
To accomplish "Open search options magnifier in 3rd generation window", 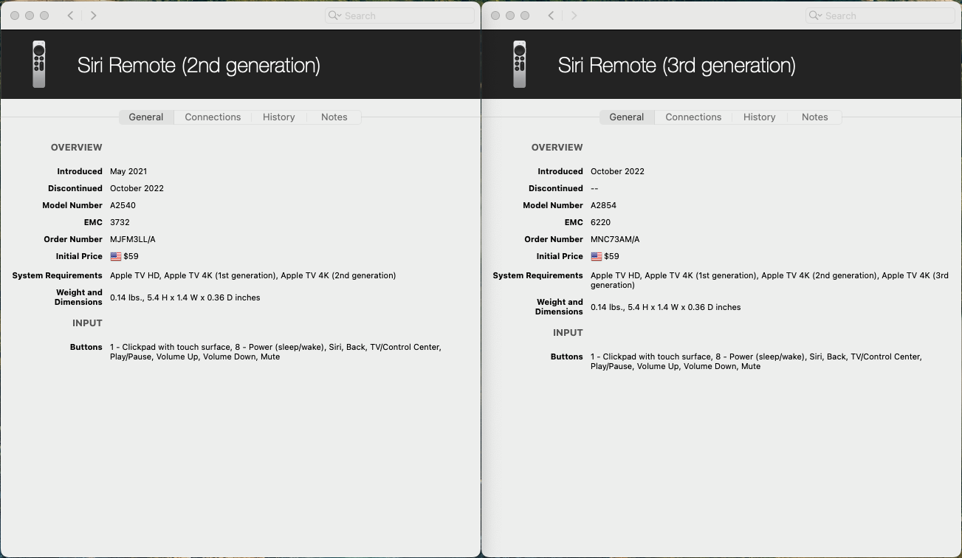I will [x=815, y=15].
